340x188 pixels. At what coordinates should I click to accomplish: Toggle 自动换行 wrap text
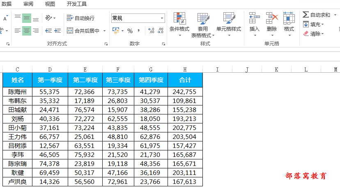80,18
